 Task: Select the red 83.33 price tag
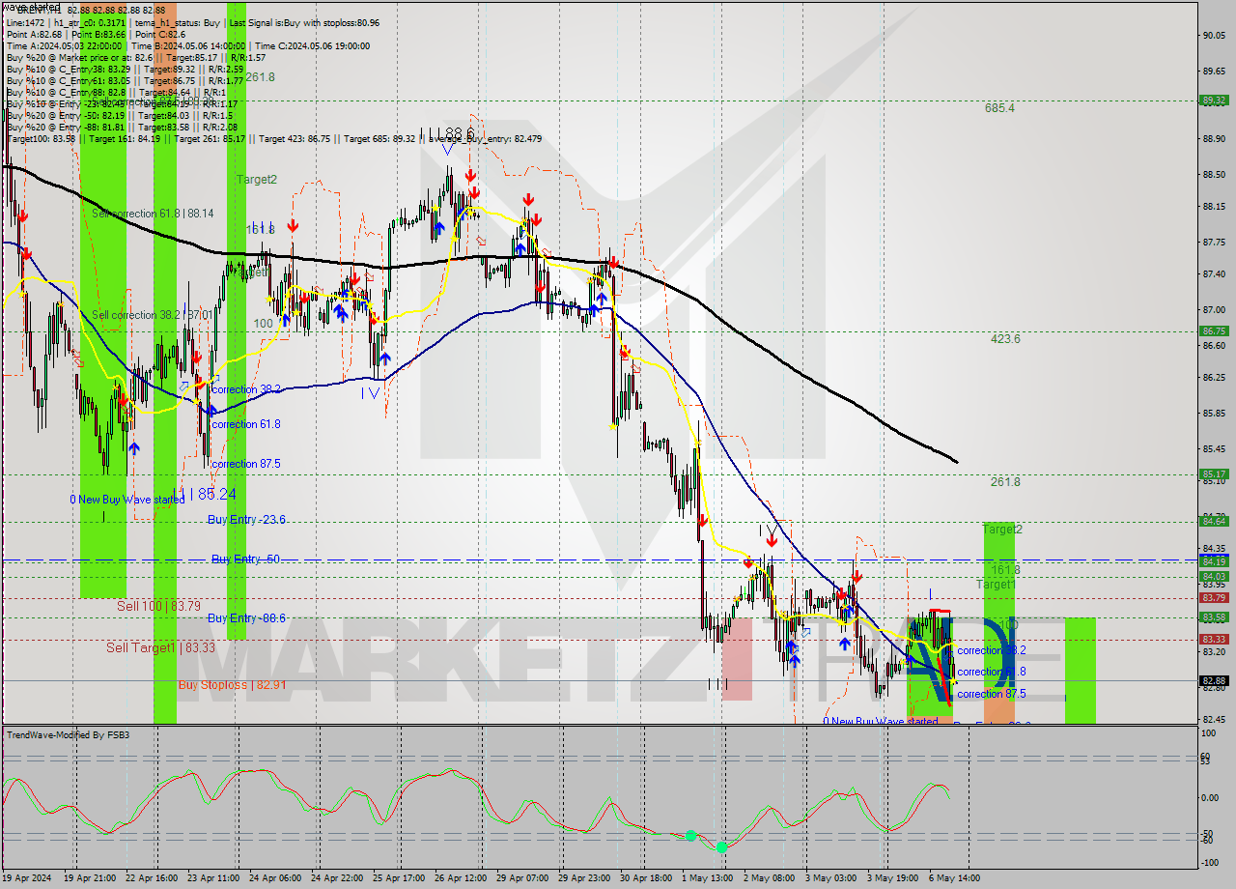(1214, 640)
